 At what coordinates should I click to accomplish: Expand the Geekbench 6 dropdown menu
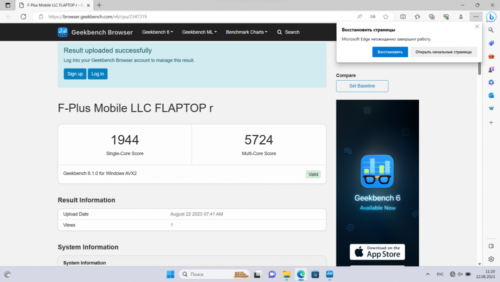[x=157, y=32]
